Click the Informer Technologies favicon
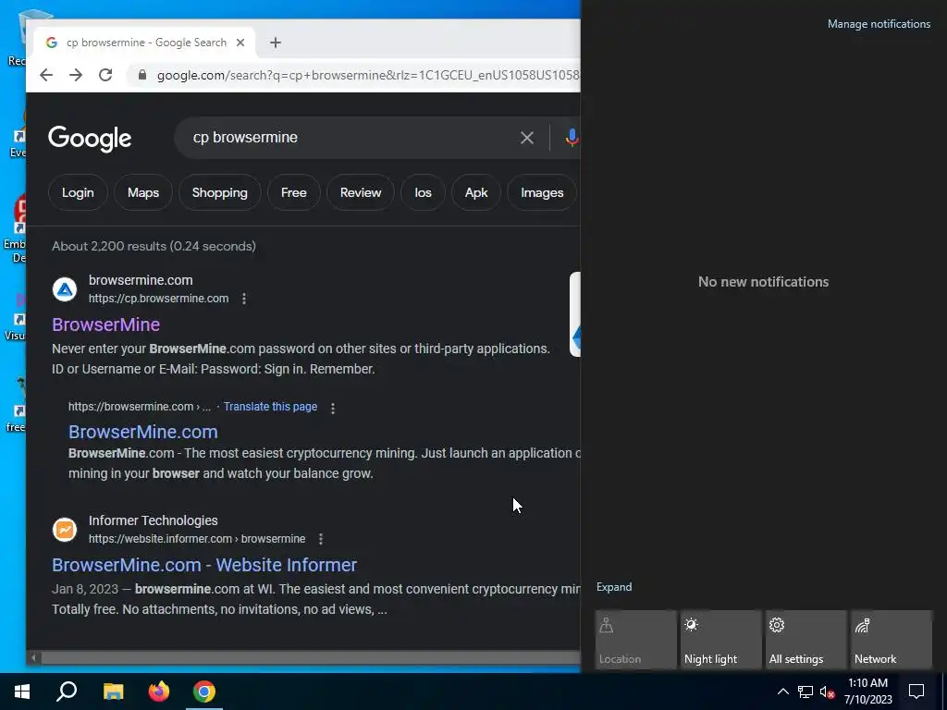 65,530
